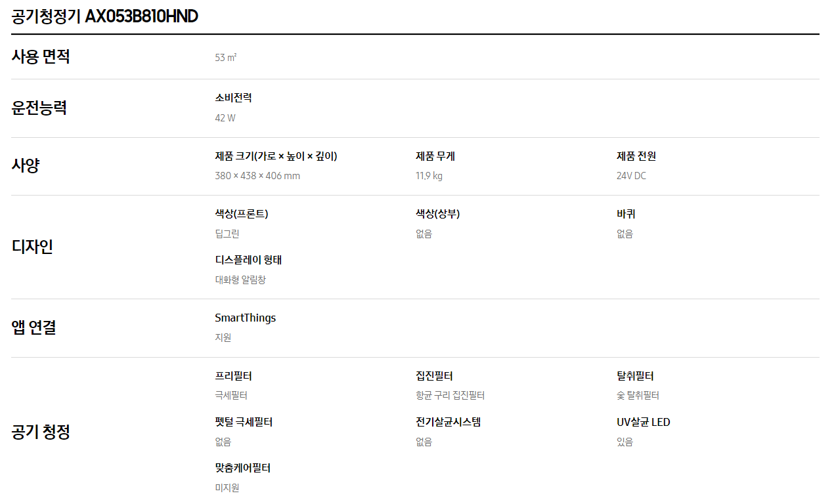The width and height of the screenshot is (832, 504).
Task: Click the 소비전력 spec label
Action: tap(233, 98)
